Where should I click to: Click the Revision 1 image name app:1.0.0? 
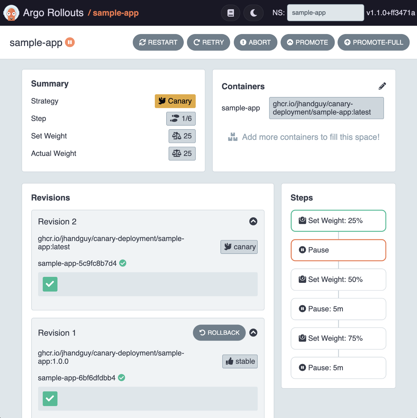[111, 357]
